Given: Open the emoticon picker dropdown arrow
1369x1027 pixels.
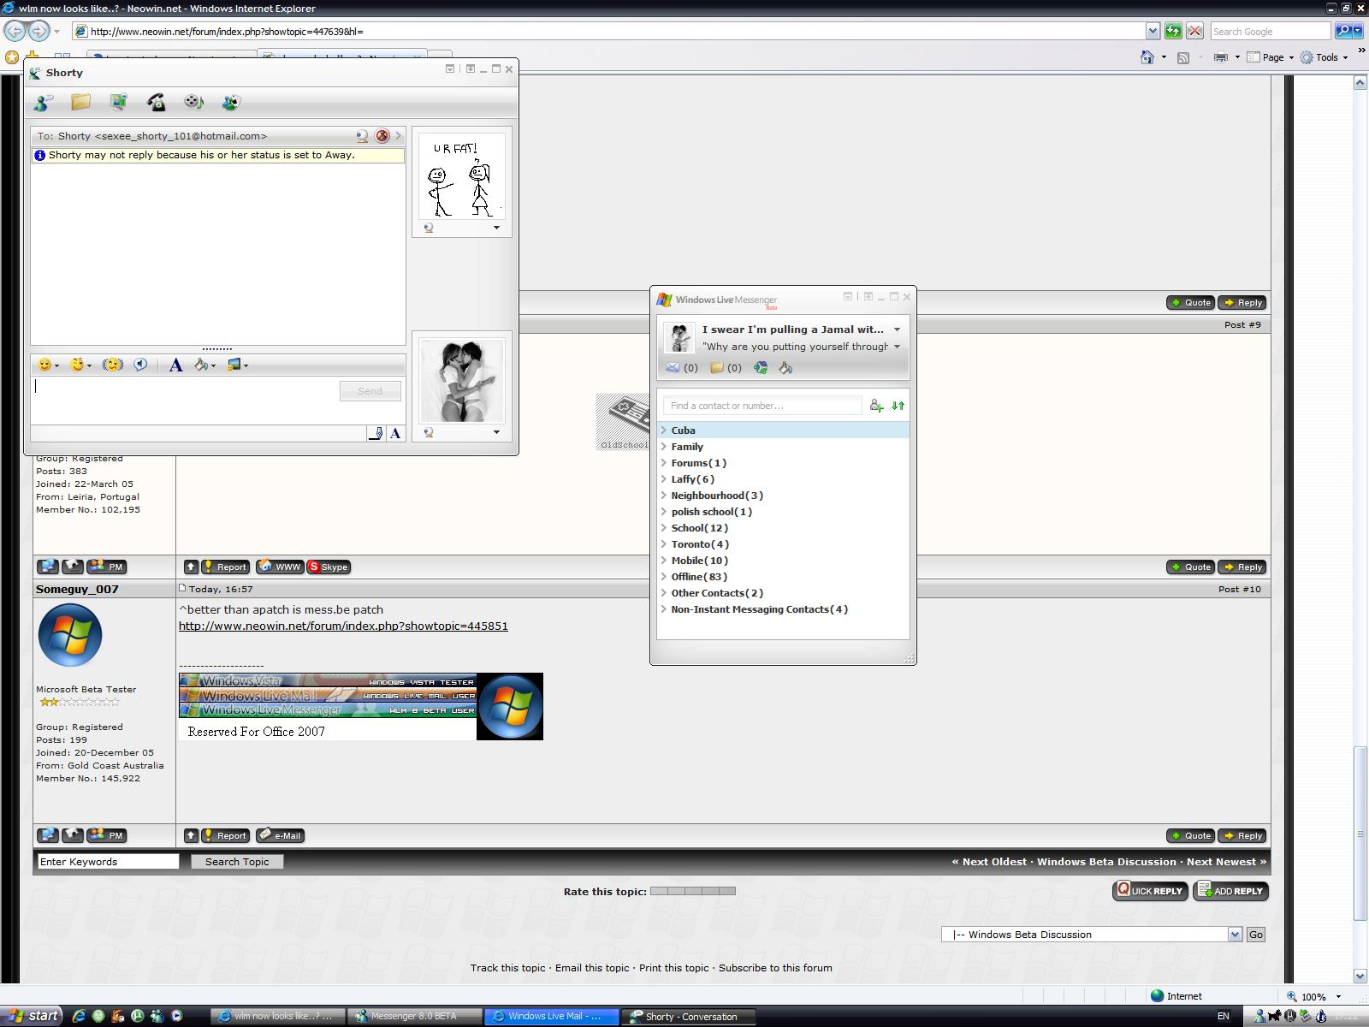Looking at the screenshot, I should 56,365.
